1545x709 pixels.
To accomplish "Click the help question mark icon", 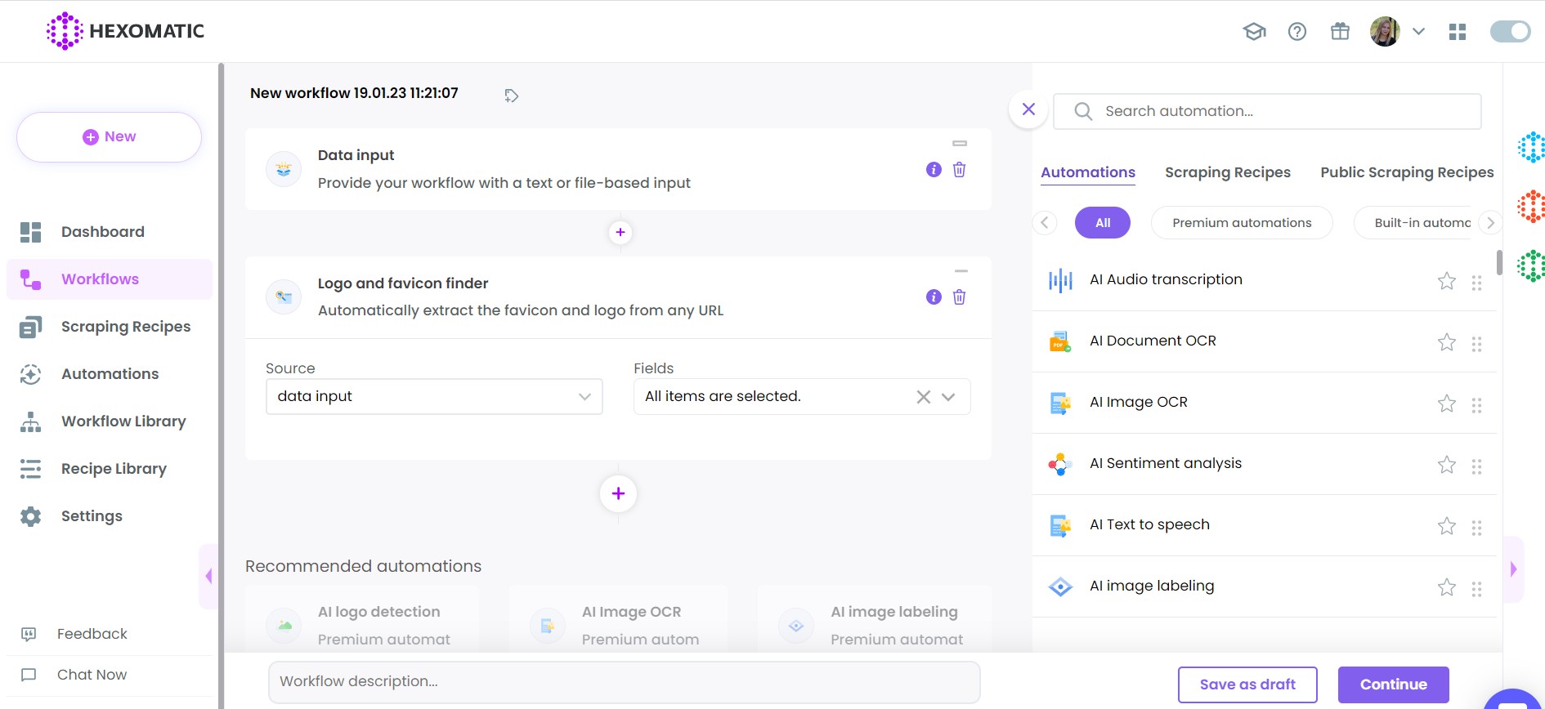I will 1296,32.
